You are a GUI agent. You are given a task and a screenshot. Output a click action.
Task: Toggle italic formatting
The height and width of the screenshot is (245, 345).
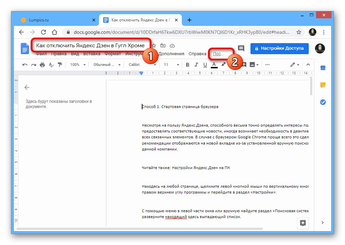pos(196,65)
